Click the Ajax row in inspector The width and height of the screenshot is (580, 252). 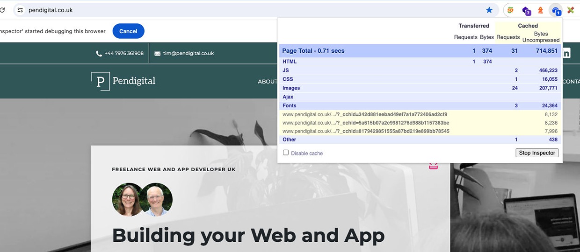(420, 97)
